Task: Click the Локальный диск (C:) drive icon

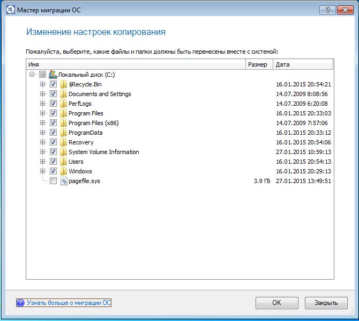Action: coord(53,75)
